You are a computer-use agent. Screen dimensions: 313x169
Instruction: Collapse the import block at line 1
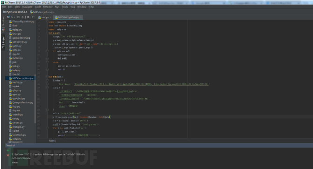tap(48, 22)
